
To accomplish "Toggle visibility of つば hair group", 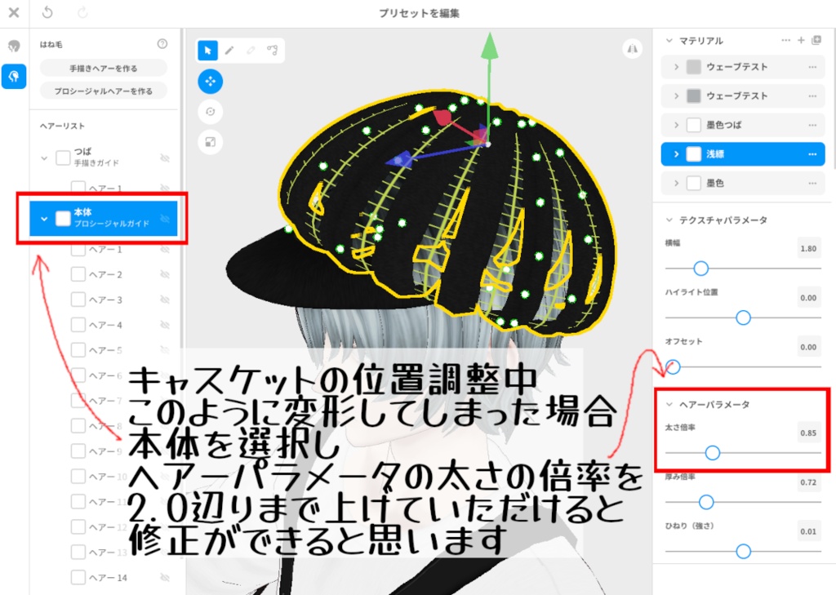I will click(164, 155).
